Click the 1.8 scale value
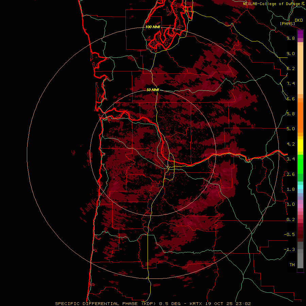This screenshot has width=306, height=306. (x=291, y=189)
